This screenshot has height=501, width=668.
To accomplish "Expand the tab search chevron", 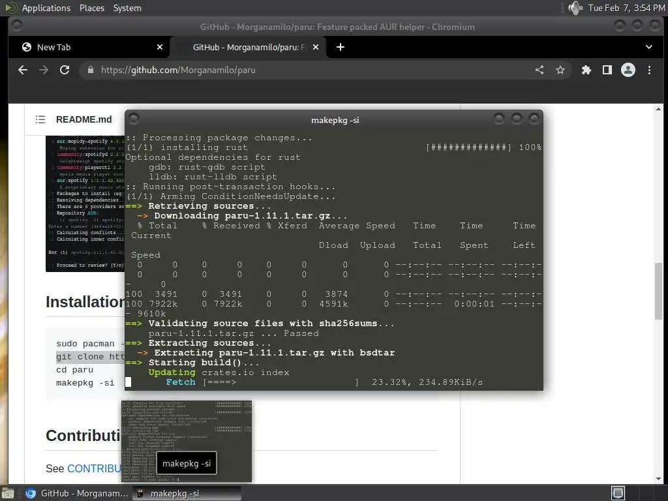I will coord(649,47).
